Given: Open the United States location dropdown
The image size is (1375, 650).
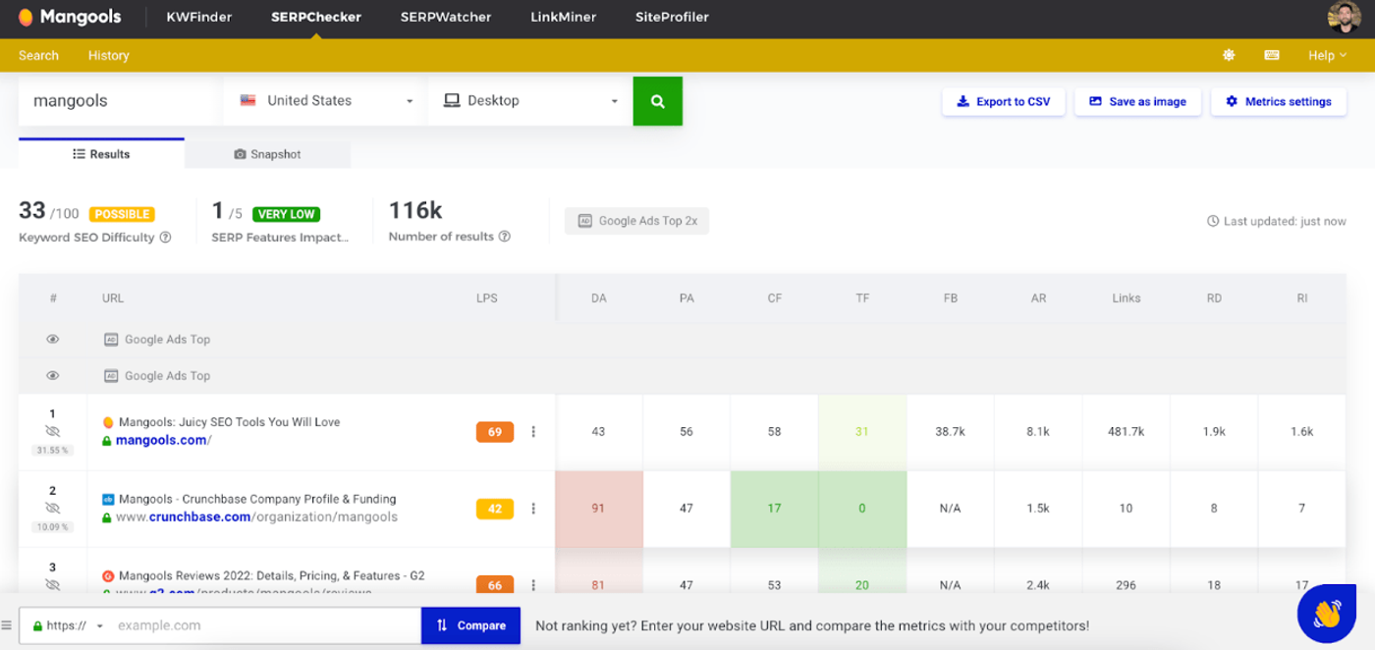Looking at the screenshot, I should pos(325,101).
